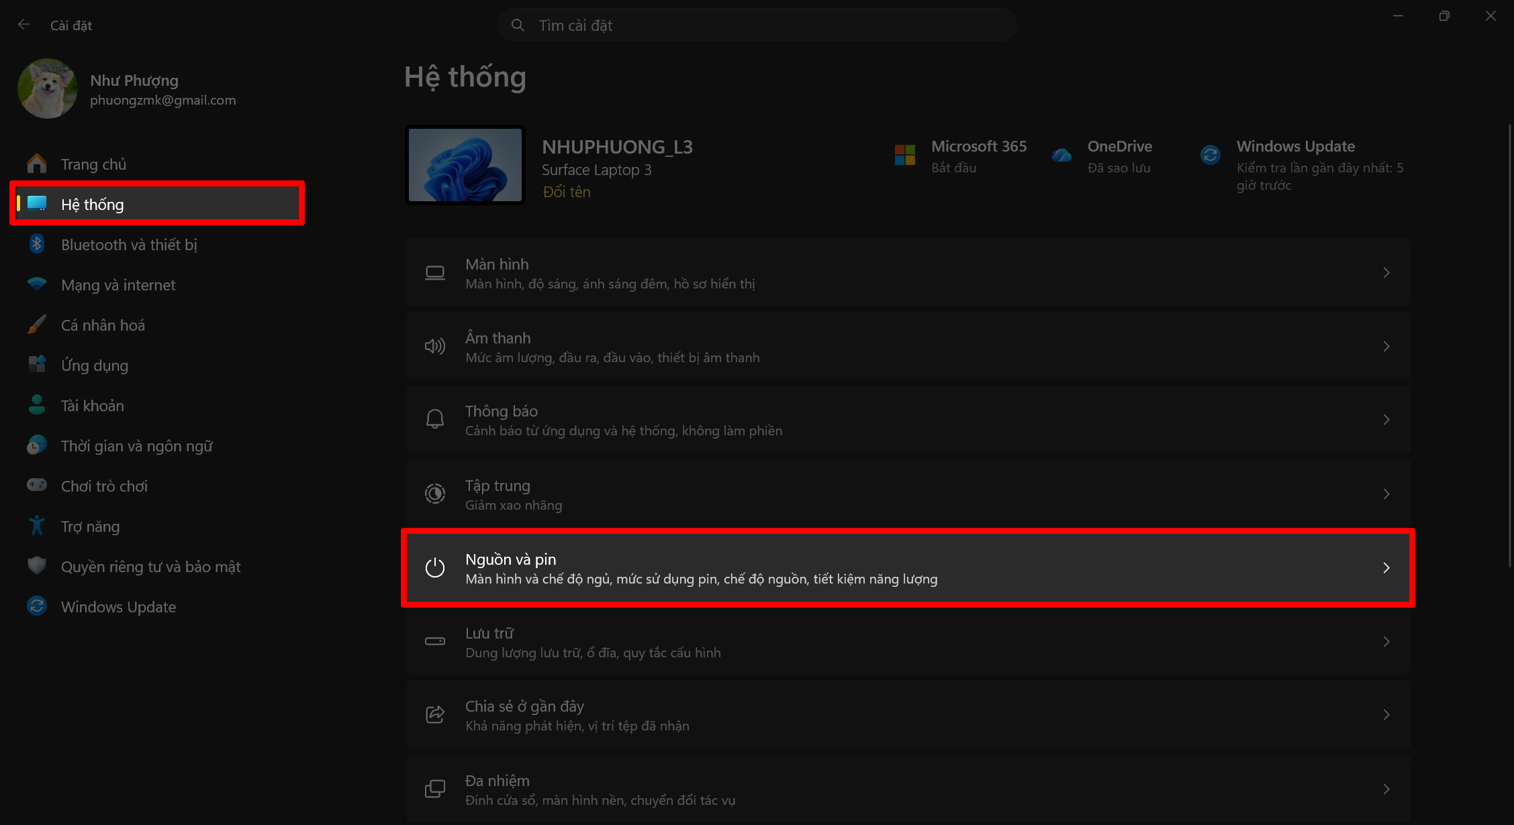This screenshot has width=1514, height=825.
Task: Expand the Âm thanh settings chevron
Action: point(1387,346)
